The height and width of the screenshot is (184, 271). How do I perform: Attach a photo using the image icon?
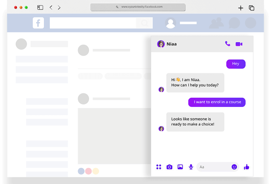[180, 167]
